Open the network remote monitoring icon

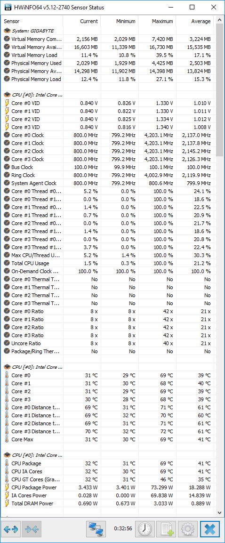96,529
